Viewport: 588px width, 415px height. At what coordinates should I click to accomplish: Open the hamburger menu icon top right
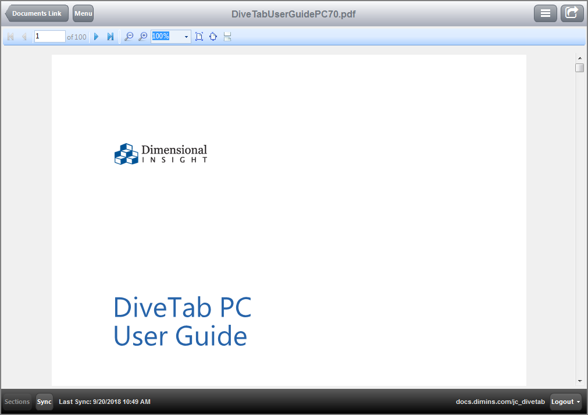[545, 13]
